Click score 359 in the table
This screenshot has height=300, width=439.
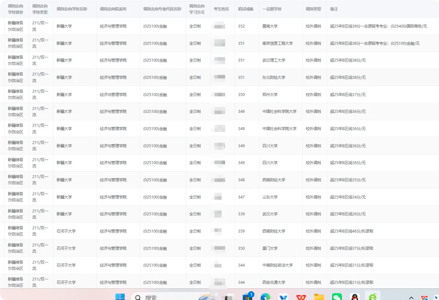tap(241, 231)
